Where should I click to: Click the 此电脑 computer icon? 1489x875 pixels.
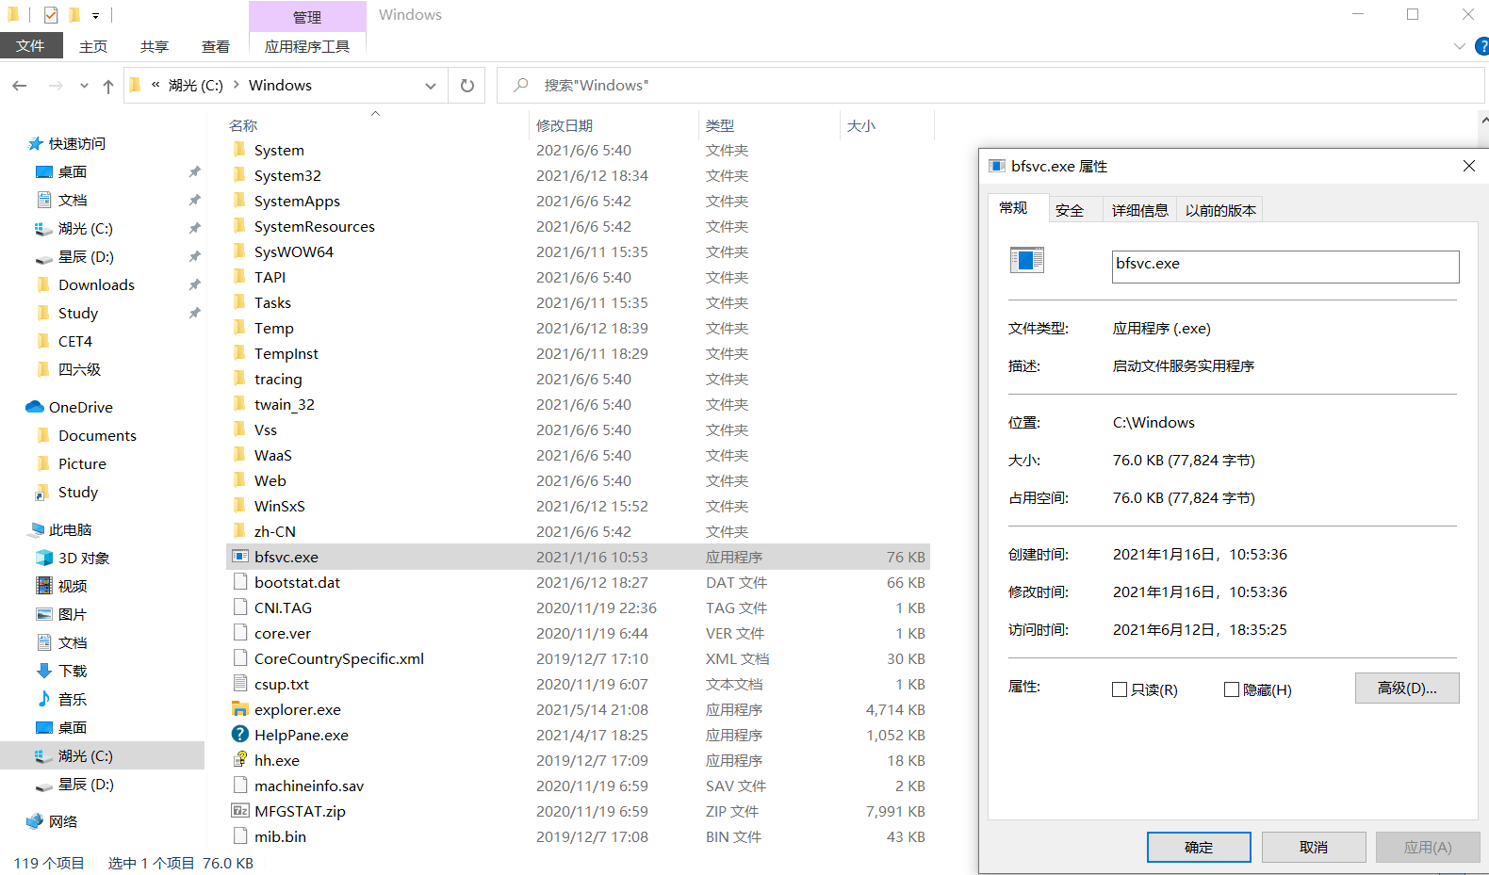coord(38,529)
